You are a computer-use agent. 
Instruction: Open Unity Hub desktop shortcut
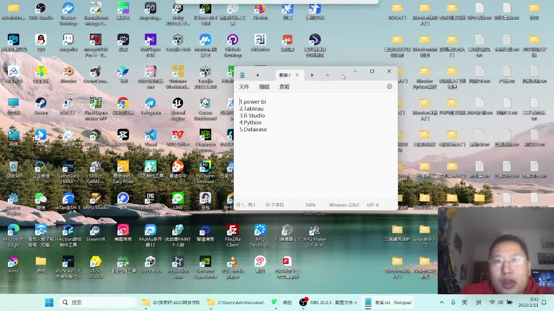coord(150,264)
